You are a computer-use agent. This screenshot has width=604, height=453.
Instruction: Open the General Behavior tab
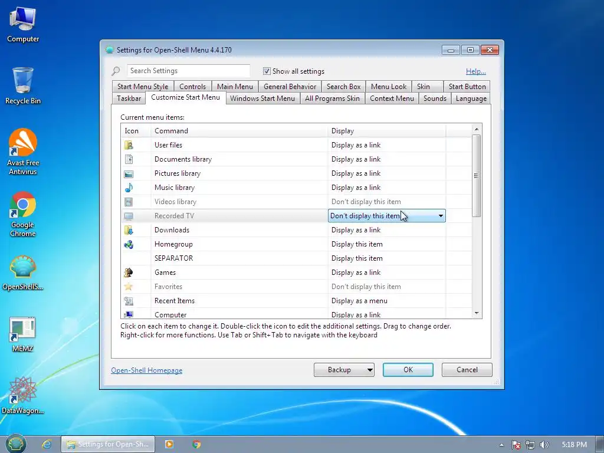(290, 87)
